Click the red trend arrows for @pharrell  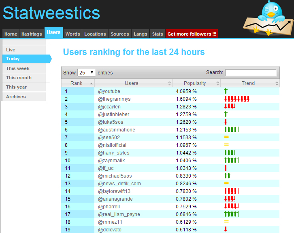[x=232, y=206]
